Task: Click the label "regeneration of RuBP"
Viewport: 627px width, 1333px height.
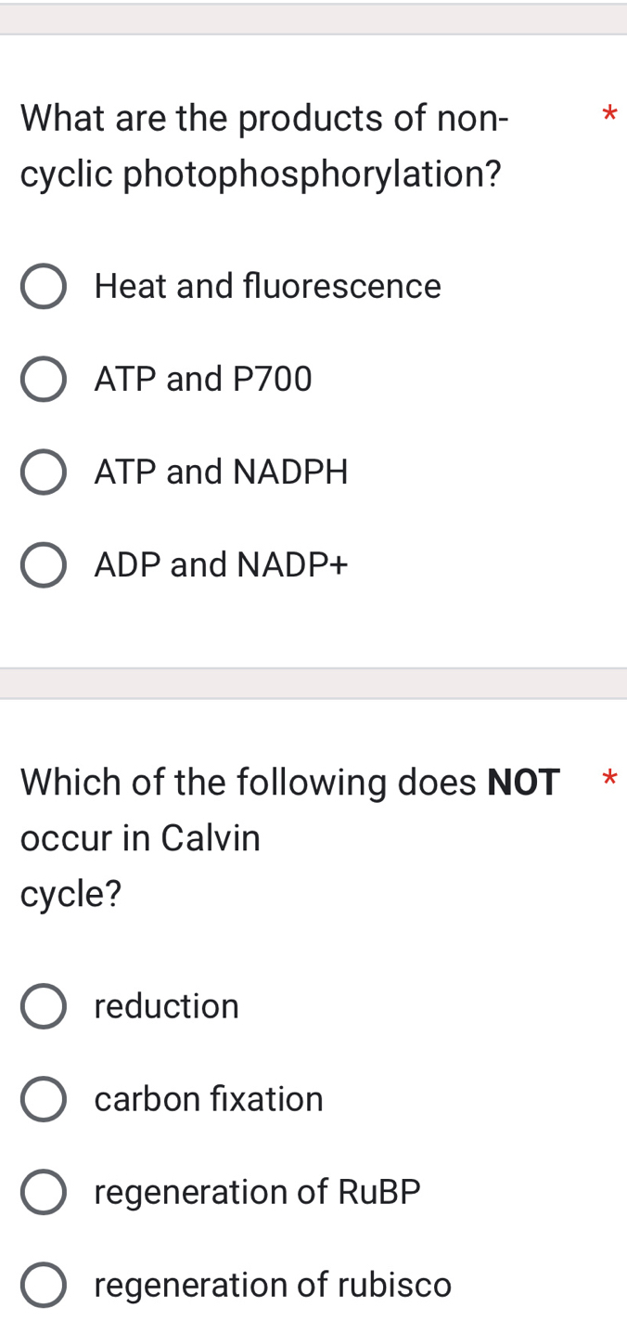Action: click(257, 1193)
